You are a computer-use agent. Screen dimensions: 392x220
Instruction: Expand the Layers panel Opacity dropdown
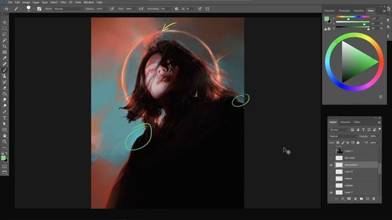click(x=379, y=136)
